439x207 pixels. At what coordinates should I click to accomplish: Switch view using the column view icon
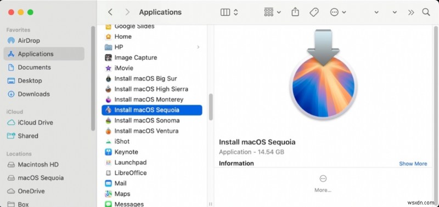point(225,12)
